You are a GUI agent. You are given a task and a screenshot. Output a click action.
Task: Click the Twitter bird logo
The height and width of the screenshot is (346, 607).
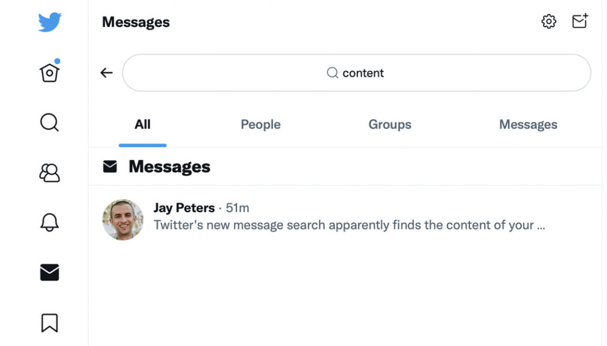click(x=49, y=21)
